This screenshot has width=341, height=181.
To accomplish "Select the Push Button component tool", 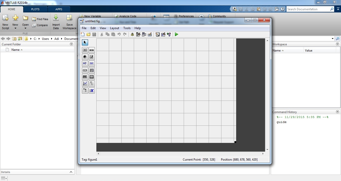I will [85, 50].
